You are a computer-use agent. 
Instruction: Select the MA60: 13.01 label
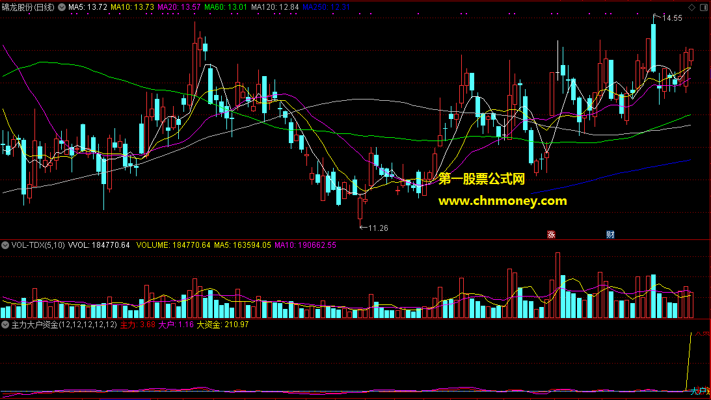point(226,7)
